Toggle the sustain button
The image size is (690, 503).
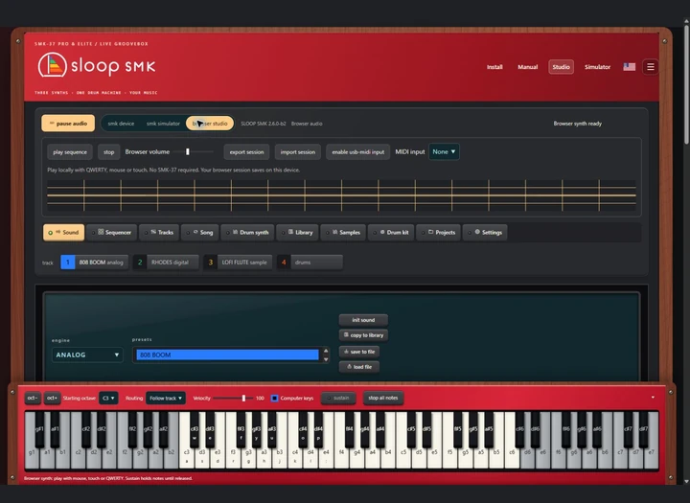[x=338, y=398]
